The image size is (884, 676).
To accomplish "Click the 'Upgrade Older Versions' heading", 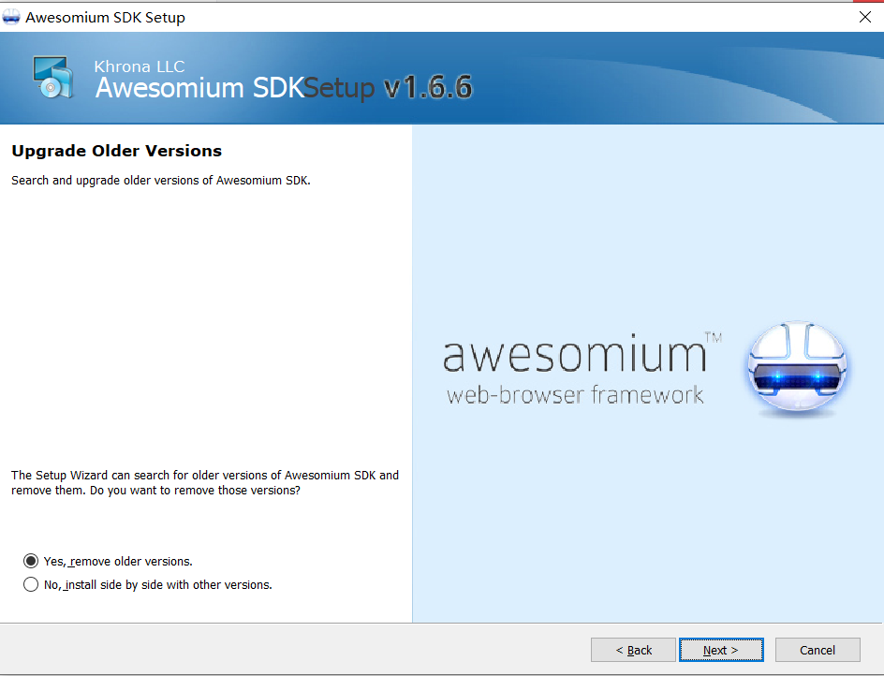I will point(117,151).
